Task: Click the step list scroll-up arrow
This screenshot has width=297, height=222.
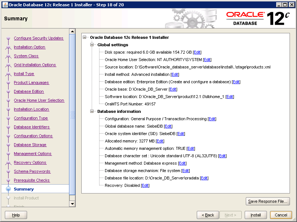Action: pyautogui.click(x=72, y=31)
